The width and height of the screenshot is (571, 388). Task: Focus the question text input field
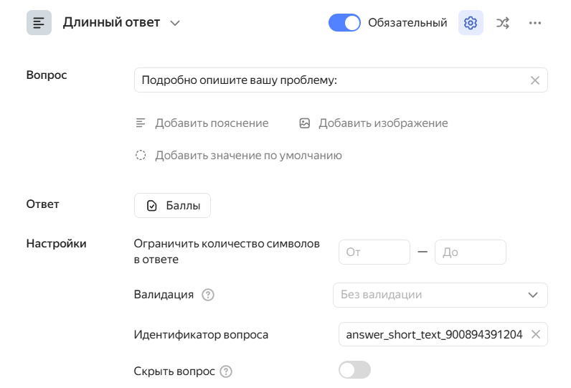pos(330,80)
